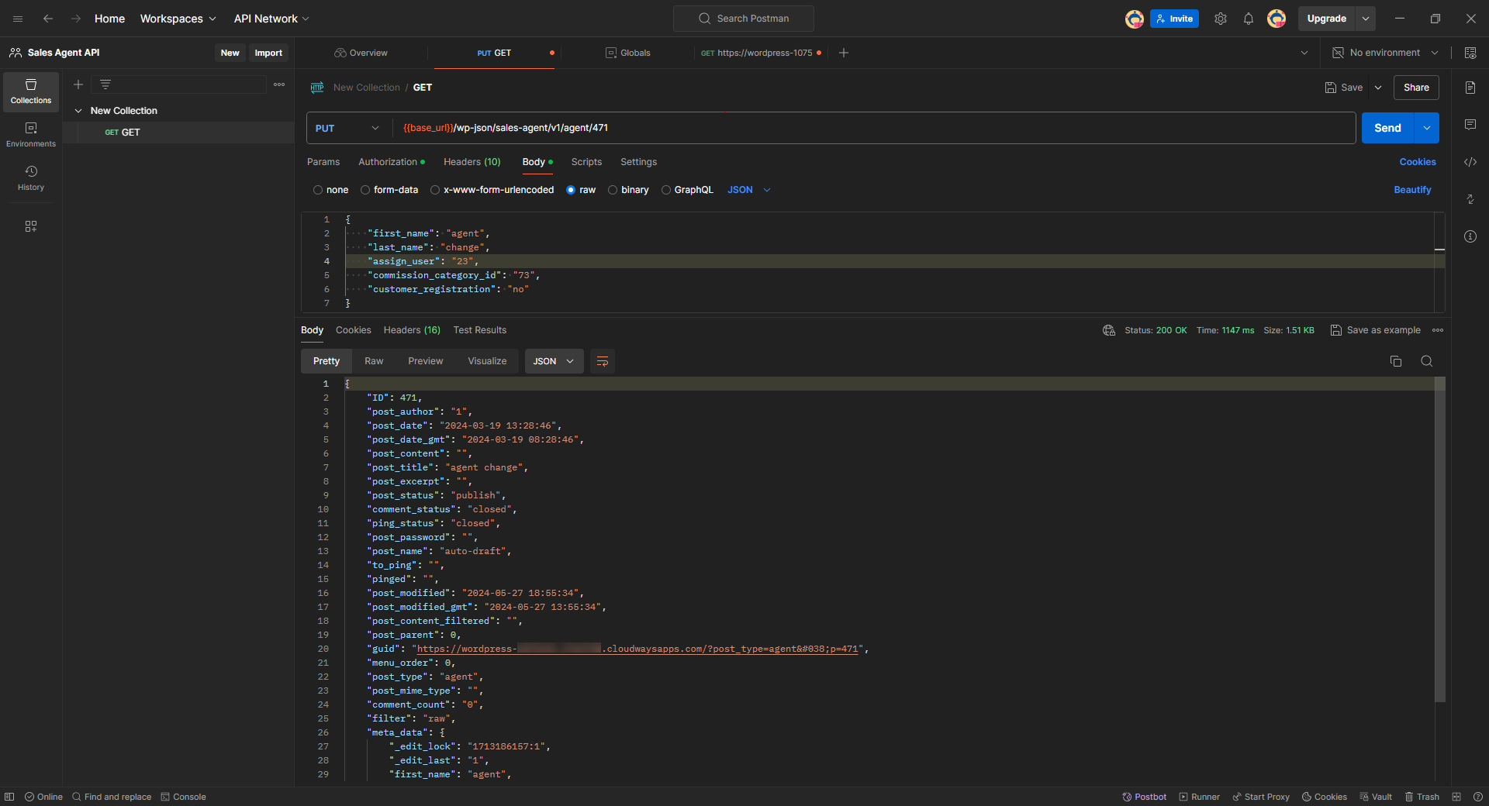Screen dimensions: 1489x806
Task: Open the Test Results response tab
Action: [480, 330]
